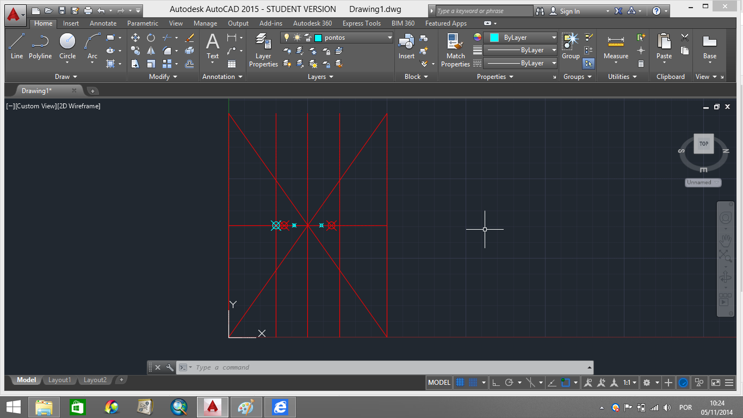Click the Insert block icon
Viewport: 743px width, 418px height.
[x=406, y=46]
